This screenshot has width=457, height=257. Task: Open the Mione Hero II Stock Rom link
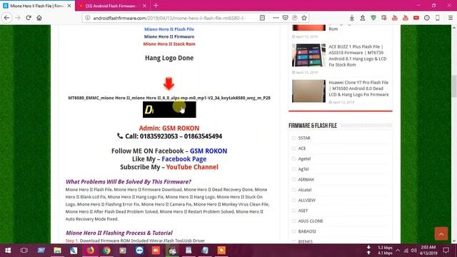click(x=169, y=44)
